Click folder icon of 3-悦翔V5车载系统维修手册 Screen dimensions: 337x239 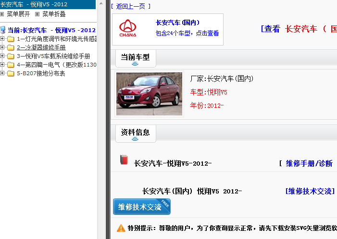coord(11,57)
